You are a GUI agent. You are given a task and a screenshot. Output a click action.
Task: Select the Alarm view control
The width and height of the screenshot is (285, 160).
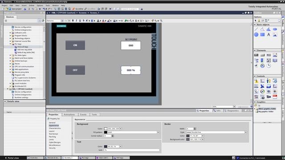tap(256, 81)
